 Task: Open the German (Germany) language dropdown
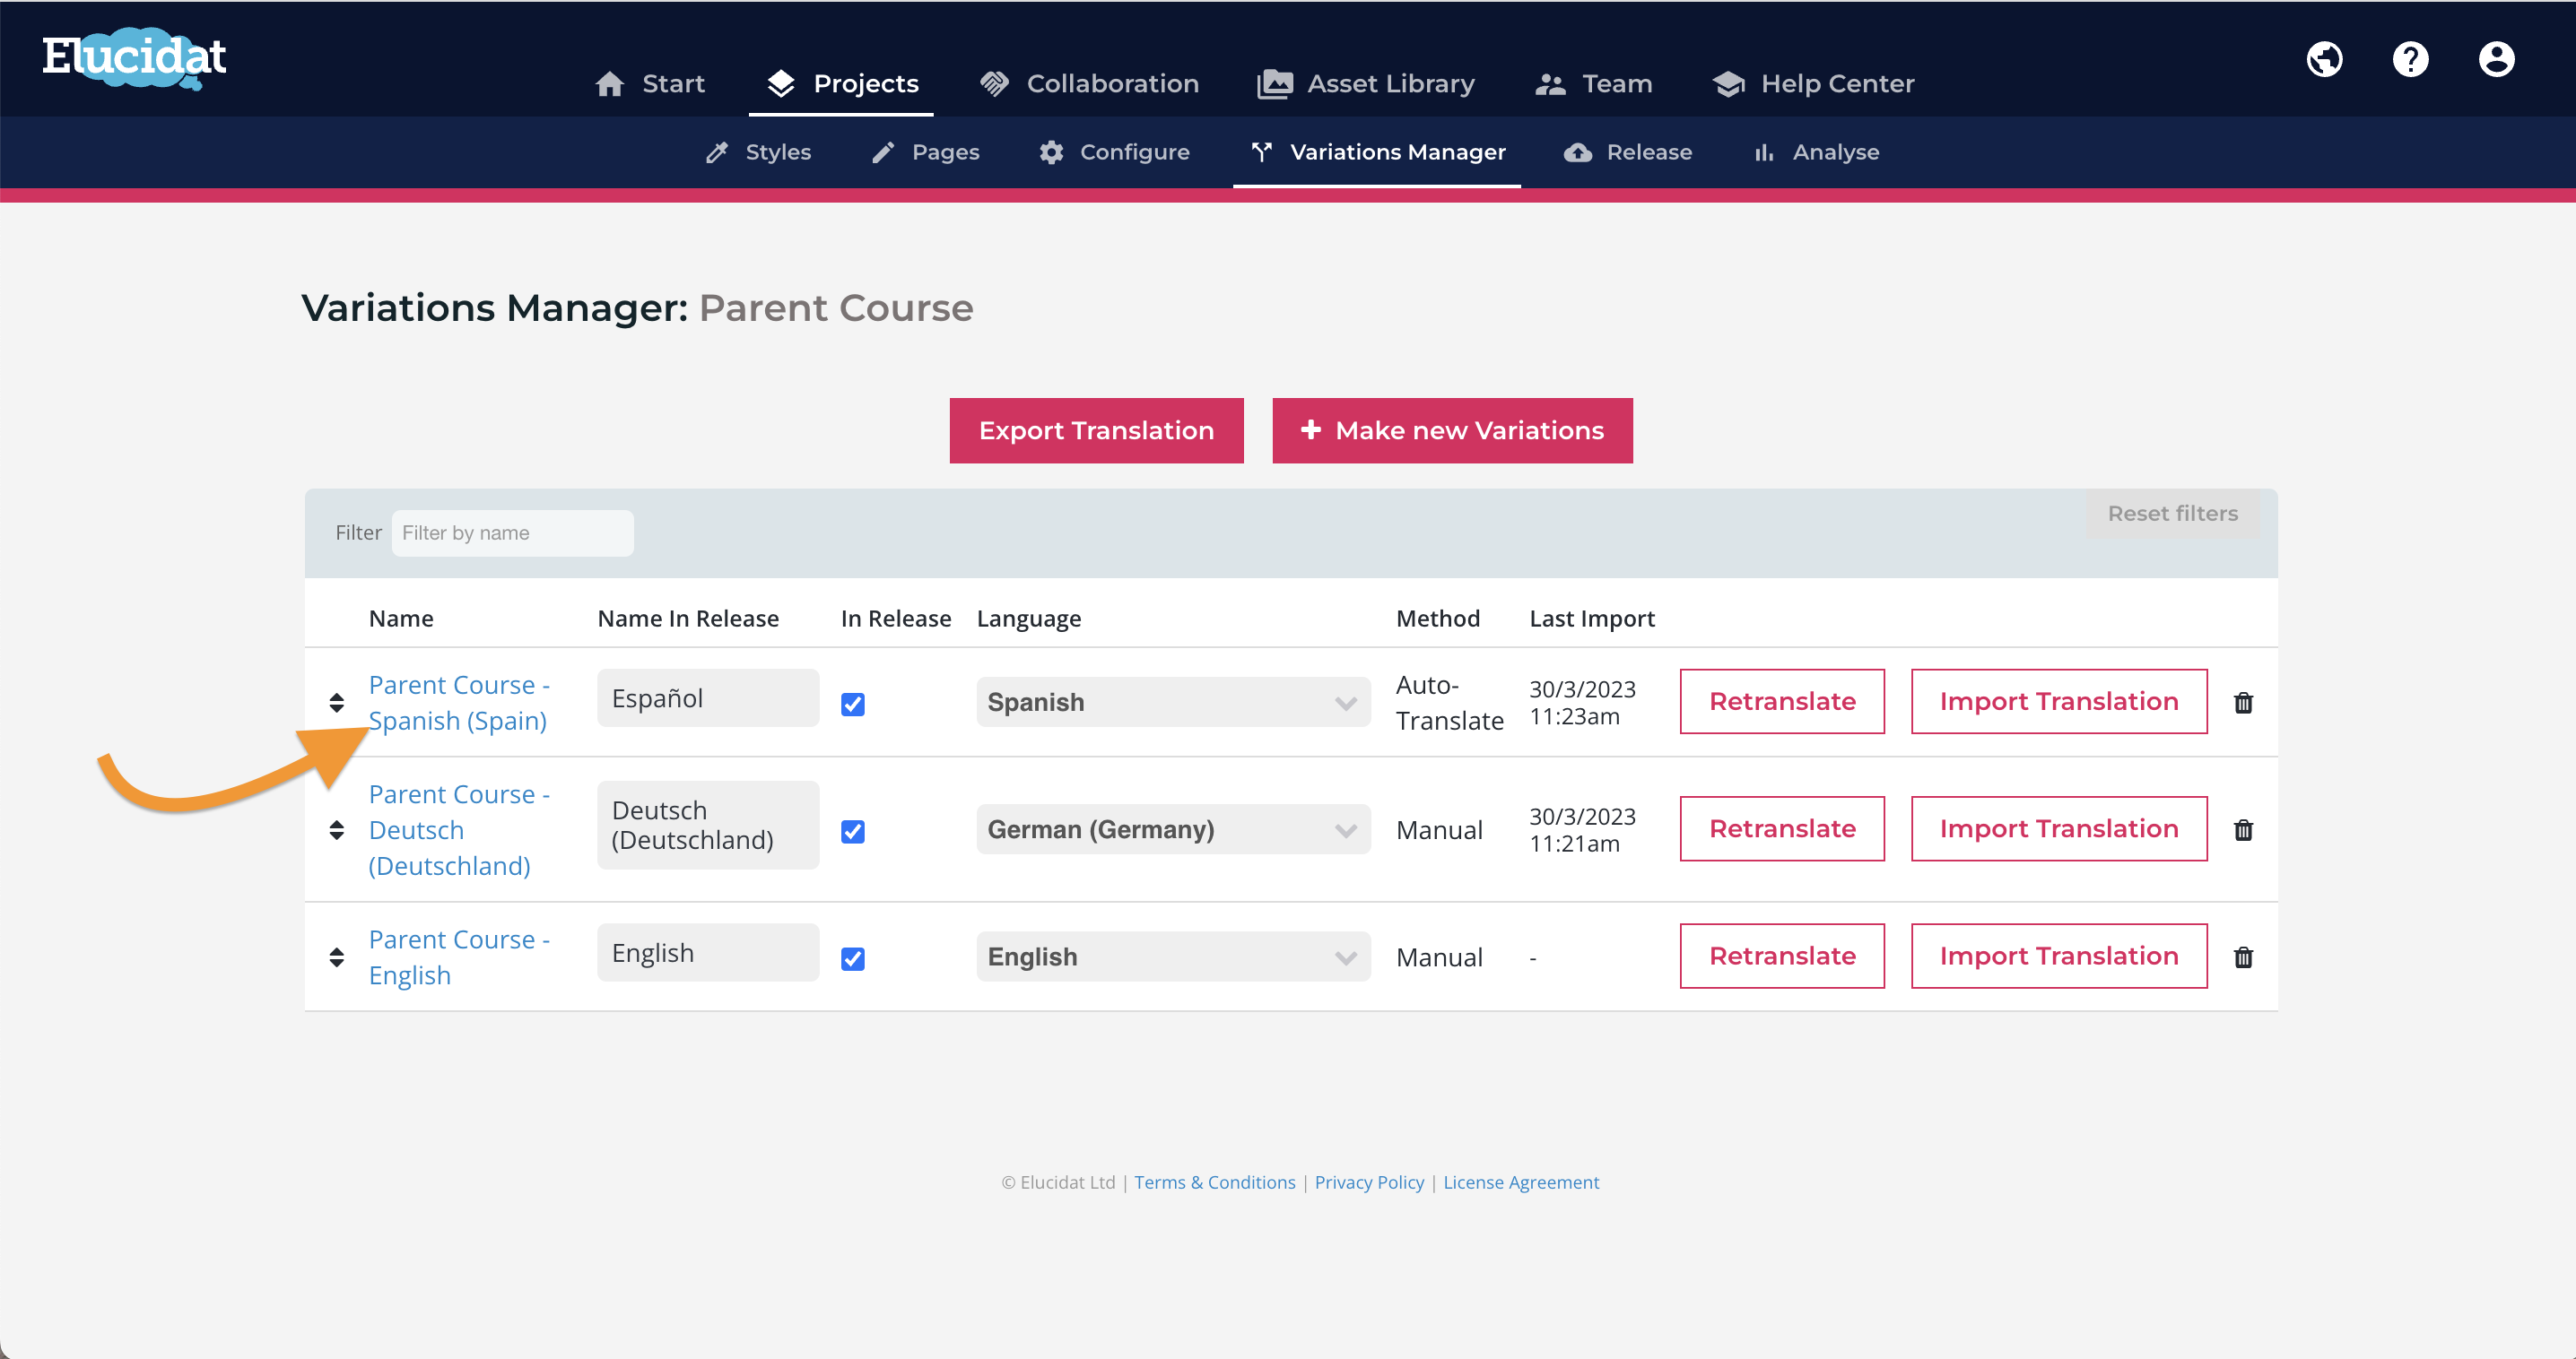[x=1172, y=829]
